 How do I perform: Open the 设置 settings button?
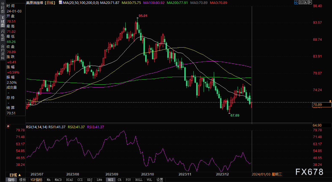[160, 180]
